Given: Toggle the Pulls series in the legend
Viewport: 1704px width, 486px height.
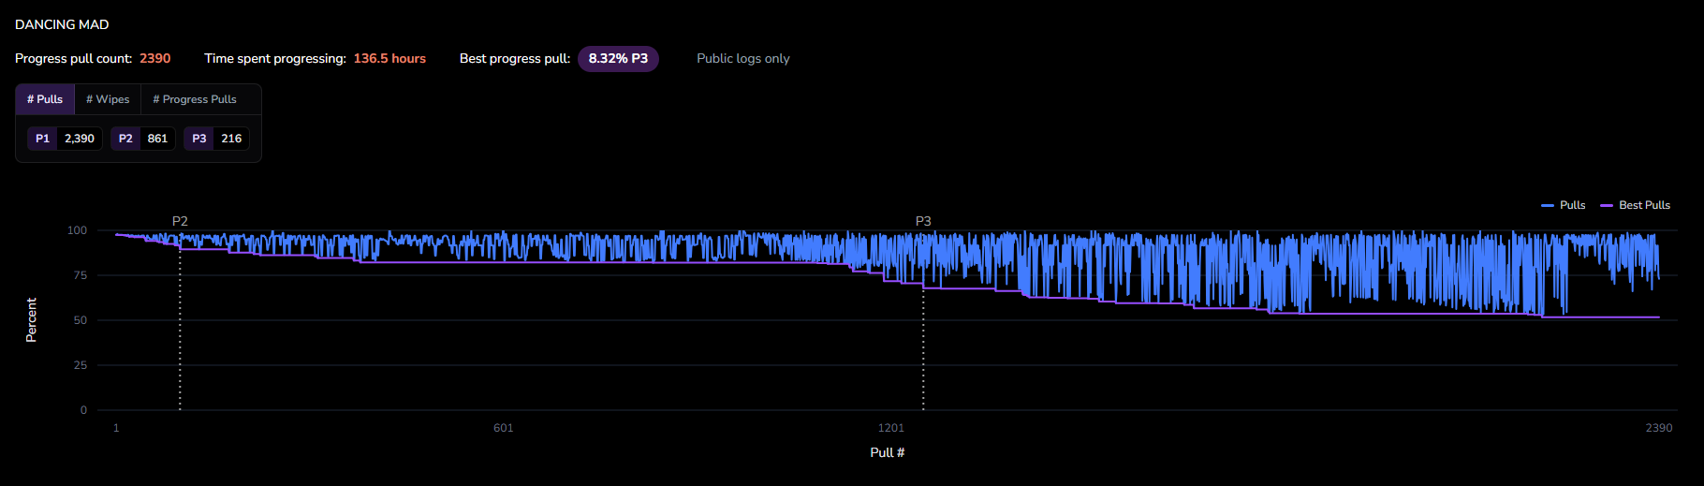Looking at the screenshot, I should (x=1564, y=205).
